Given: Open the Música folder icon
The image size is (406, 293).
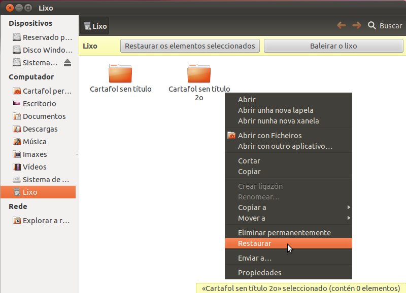Looking at the screenshot, I should (17, 142).
